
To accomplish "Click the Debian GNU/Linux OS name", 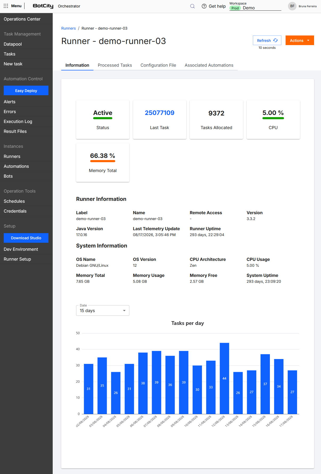I will [92, 265].
